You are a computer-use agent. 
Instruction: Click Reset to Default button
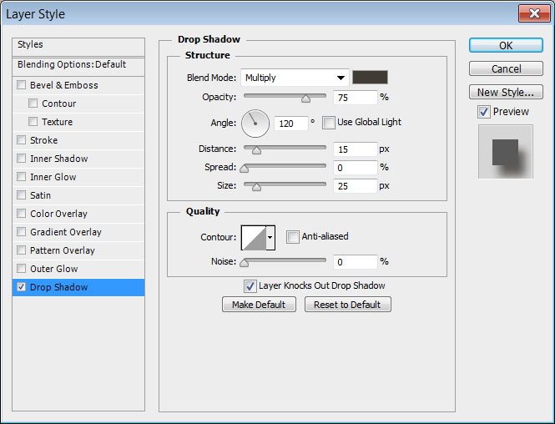[347, 305]
